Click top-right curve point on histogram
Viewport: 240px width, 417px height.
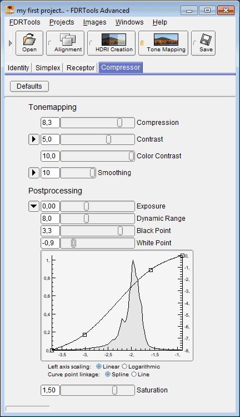click(x=182, y=255)
